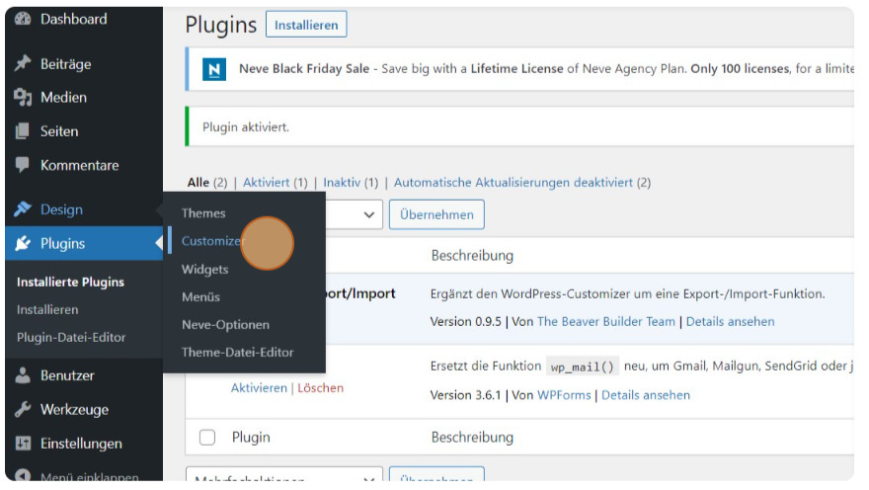The height and width of the screenshot is (490, 869).
Task: Open the WPForms author link
Action: click(564, 395)
